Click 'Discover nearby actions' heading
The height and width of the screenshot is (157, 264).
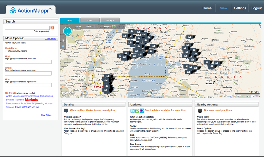coord(218,110)
